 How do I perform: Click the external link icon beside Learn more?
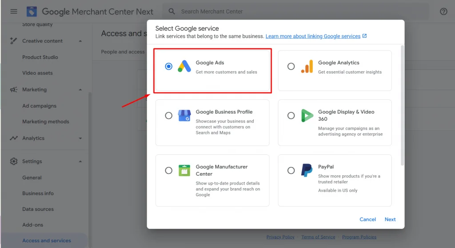(x=364, y=36)
